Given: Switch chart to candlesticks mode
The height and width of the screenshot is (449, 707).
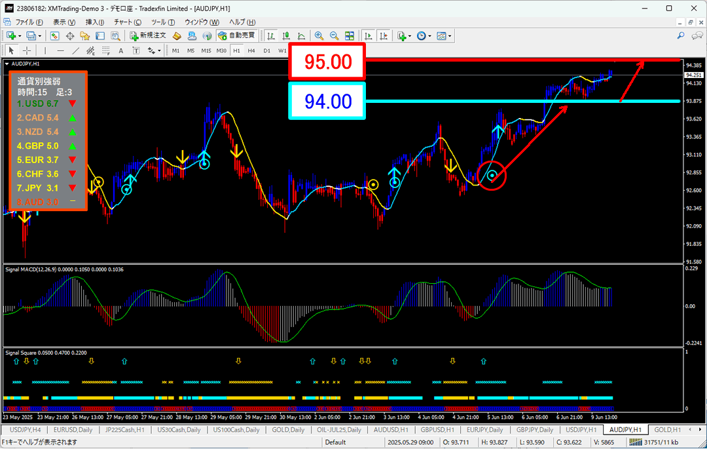Looking at the screenshot, I should [286, 35].
